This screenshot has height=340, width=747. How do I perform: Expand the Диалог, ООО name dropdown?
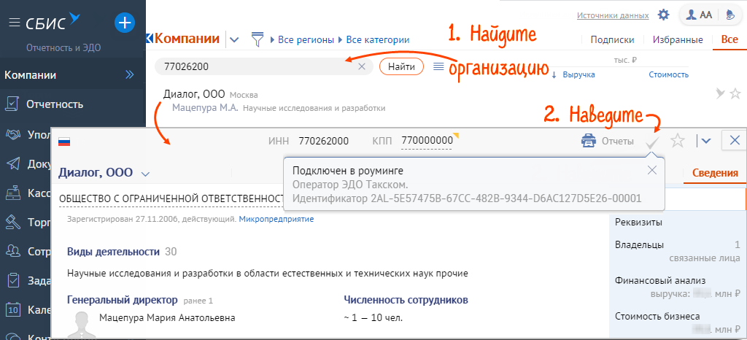(x=145, y=174)
